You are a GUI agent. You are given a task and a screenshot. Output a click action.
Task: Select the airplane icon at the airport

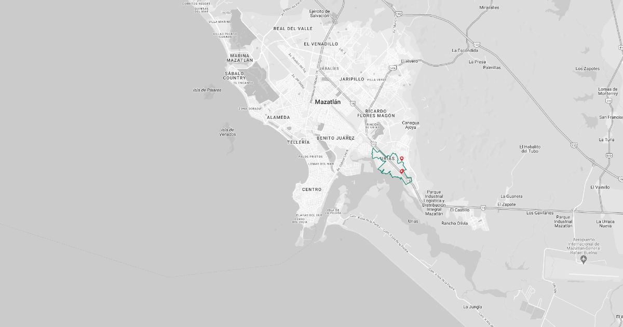(584, 259)
